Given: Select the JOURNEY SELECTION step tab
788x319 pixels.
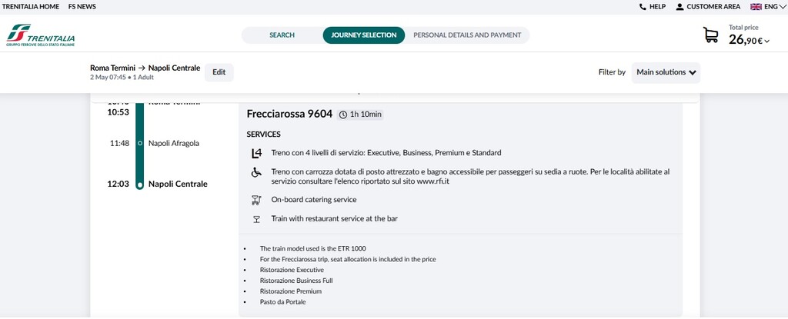Looking at the screenshot, I should pyautogui.click(x=364, y=35).
